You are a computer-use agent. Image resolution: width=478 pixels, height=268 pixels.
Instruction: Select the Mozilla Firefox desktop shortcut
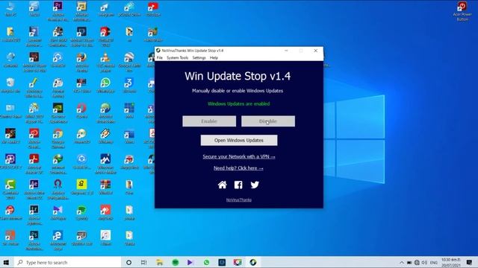click(x=81, y=62)
